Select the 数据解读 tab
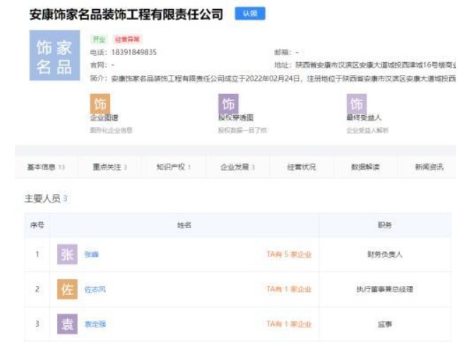464x353 pixels. pyautogui.click(x=365, y=167)
